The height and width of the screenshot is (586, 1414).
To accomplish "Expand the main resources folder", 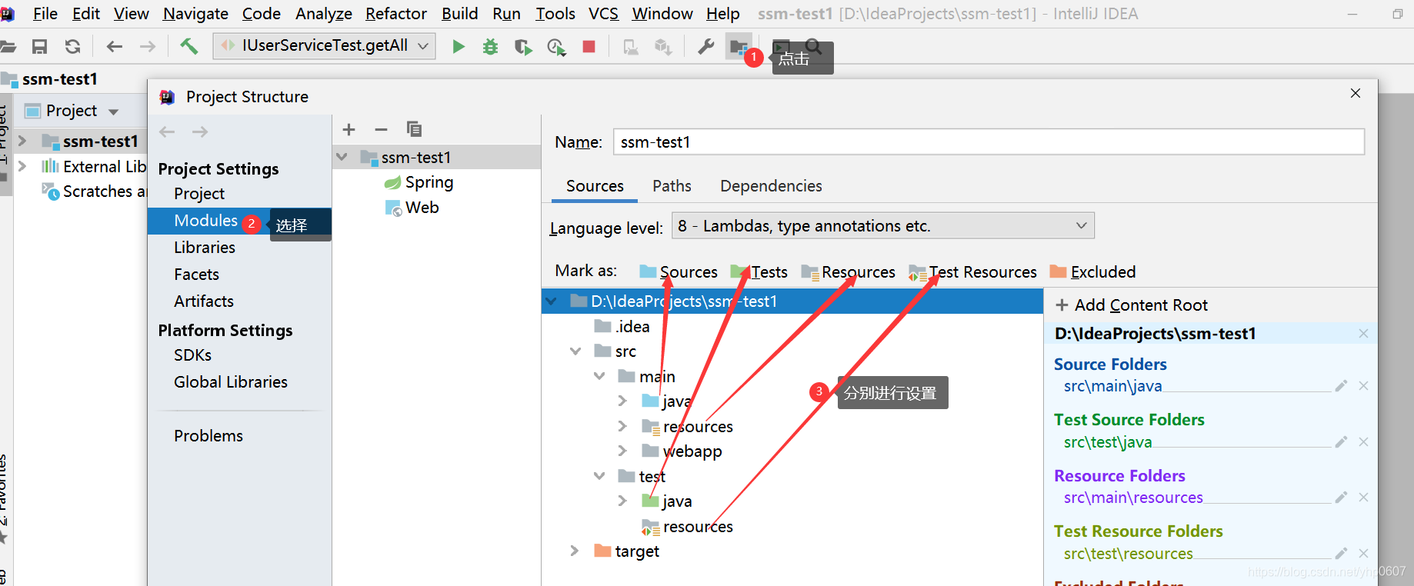I will pyautogui.click(x=622, y=427).
